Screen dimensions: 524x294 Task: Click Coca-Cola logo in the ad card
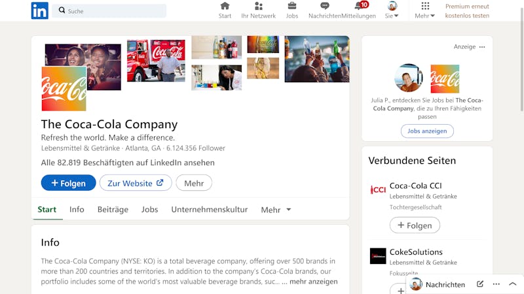click(445, 79)
